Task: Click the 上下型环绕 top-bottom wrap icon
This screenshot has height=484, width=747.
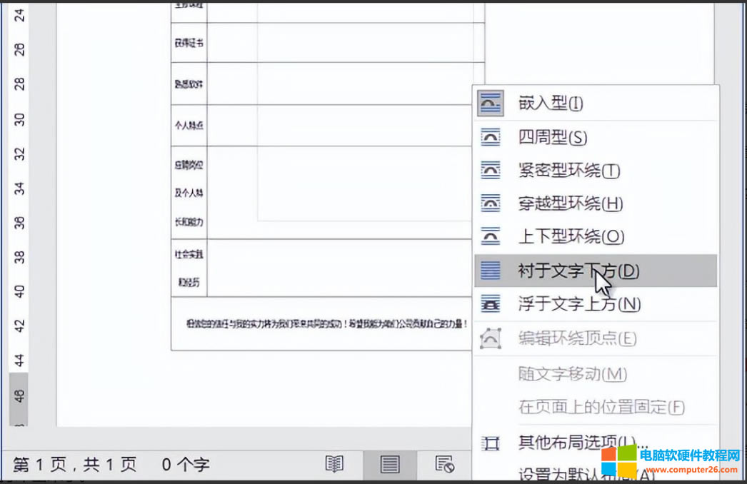Action: point(490,237)
